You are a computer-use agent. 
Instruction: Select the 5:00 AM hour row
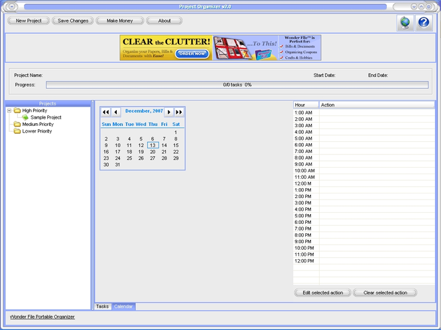pyautogui.click(x=363, y=138)
